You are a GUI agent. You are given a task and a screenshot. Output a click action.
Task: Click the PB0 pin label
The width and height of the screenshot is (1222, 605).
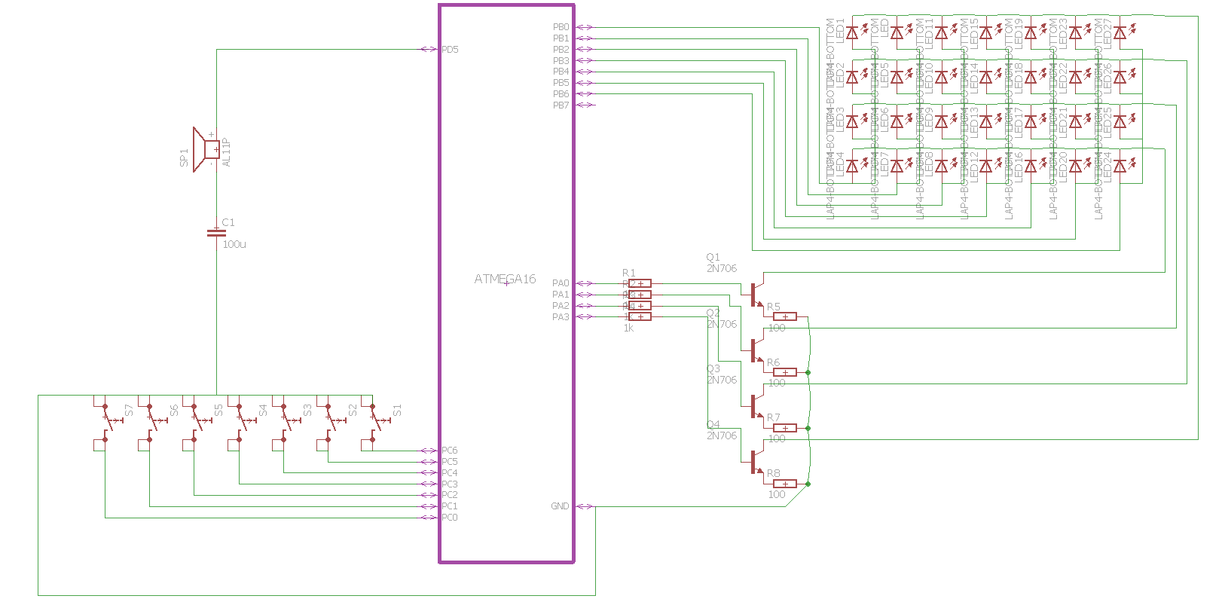tap(561, 27)
